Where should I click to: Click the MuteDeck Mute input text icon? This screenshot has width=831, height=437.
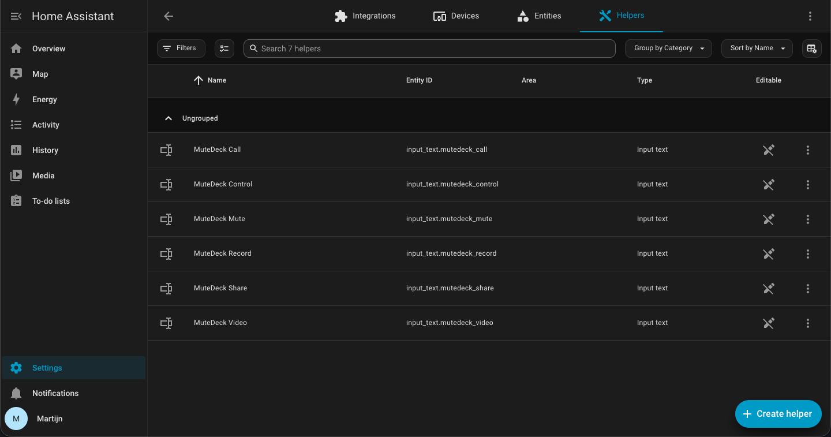click(166, 219)
